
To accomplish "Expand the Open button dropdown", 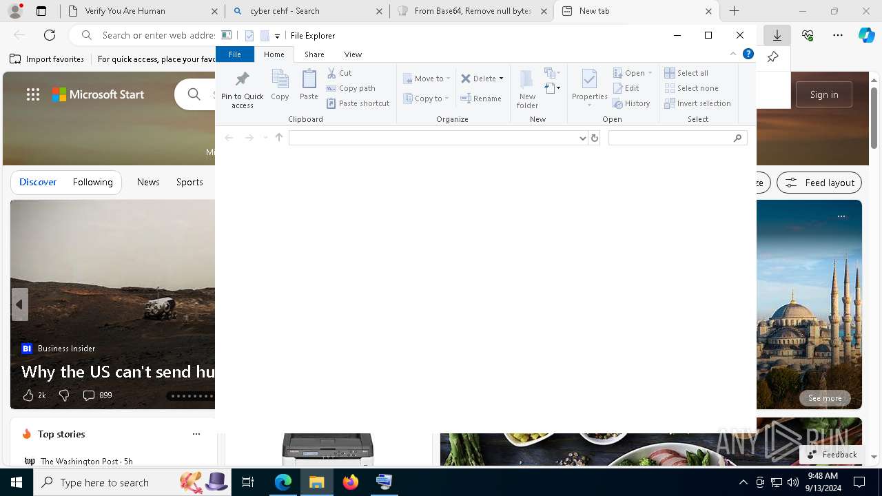I will (x=650, y=73).
